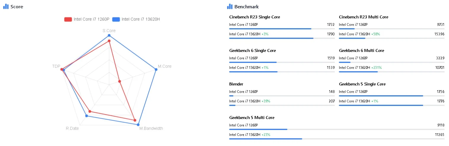Click the bar chart icon beside Benchmark

230,7
